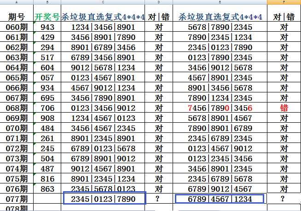Select the "706" cell in row 068期
The image size is (301, 211).
pos(47,108)
